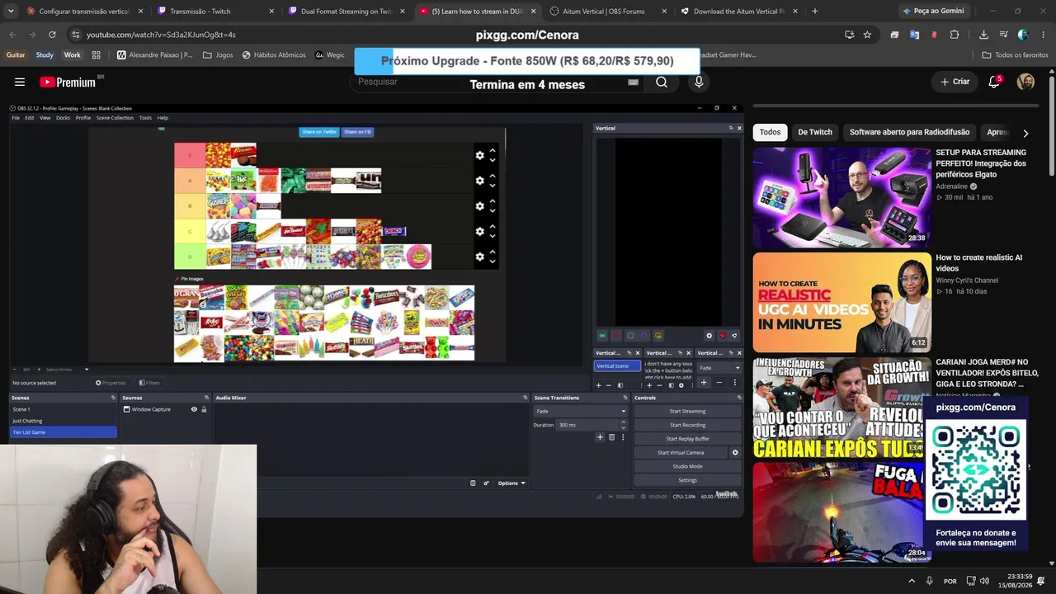This screenshot has width=1056, height=594.
Task: Delete the scene transition with trash icon
Action: 611,437
